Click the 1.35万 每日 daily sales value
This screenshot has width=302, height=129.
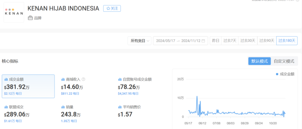(69, 121)
